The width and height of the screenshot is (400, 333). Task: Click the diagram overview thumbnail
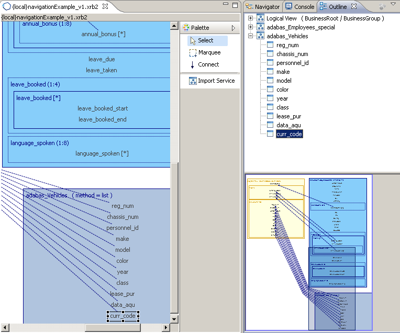pos(309,252)
